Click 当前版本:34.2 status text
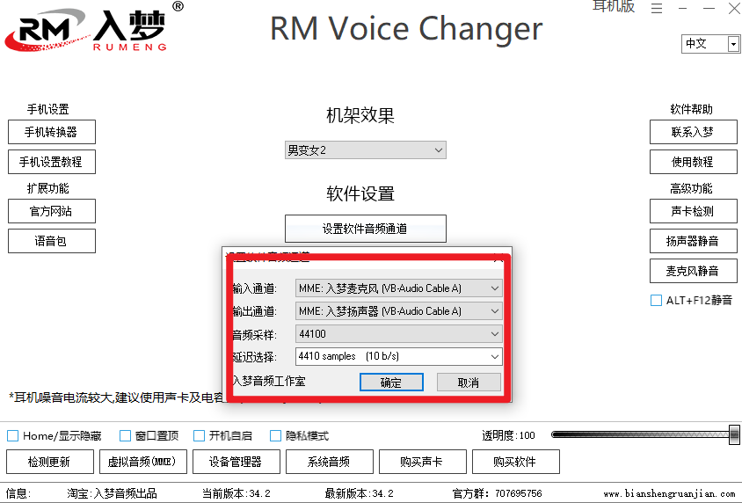 tap(236, 493)
